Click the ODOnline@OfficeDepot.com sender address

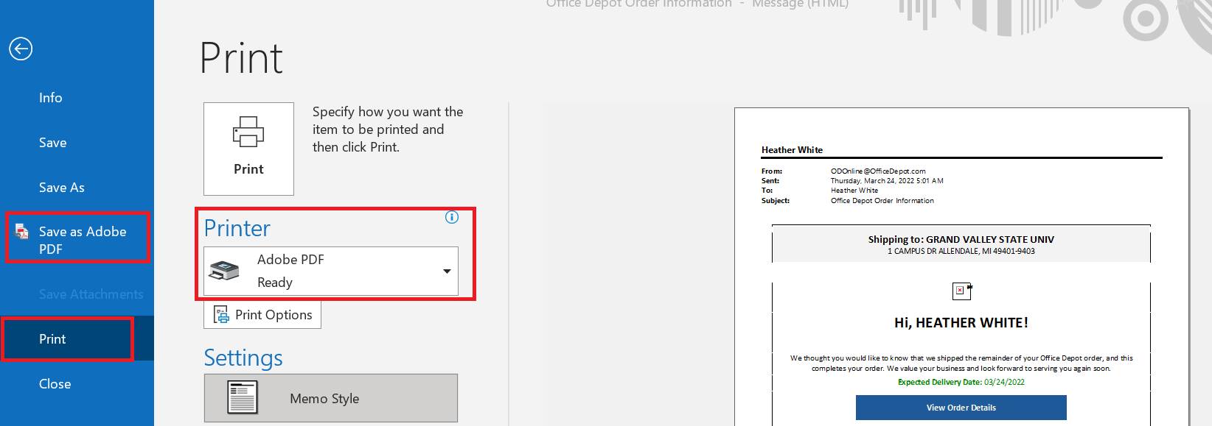coord(877,171)
